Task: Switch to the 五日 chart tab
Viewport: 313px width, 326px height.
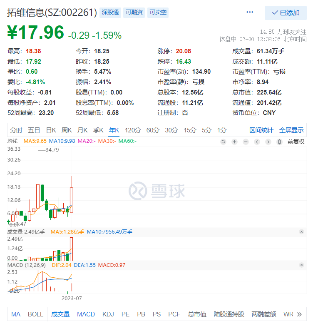Action: 34,130
